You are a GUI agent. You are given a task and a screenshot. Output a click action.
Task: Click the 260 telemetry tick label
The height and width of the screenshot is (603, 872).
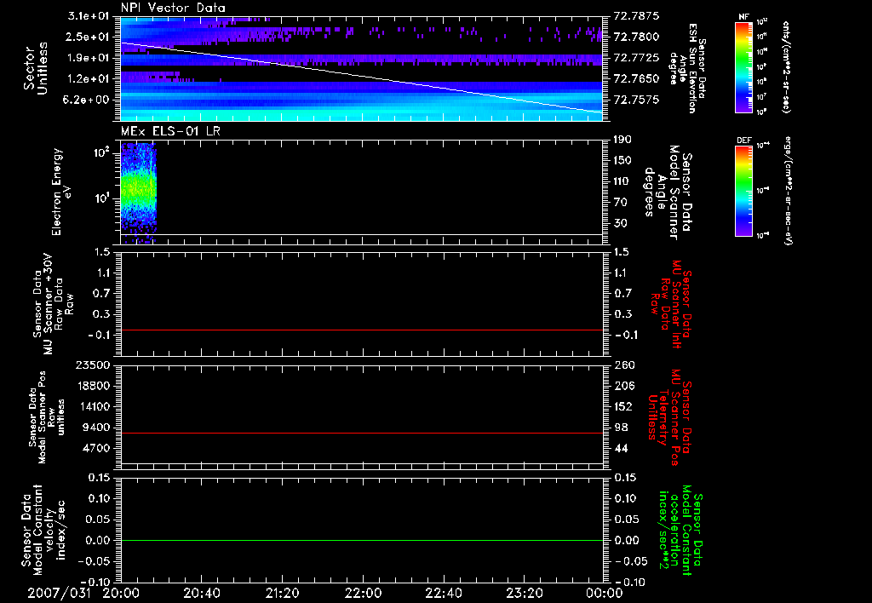point(624,365)
